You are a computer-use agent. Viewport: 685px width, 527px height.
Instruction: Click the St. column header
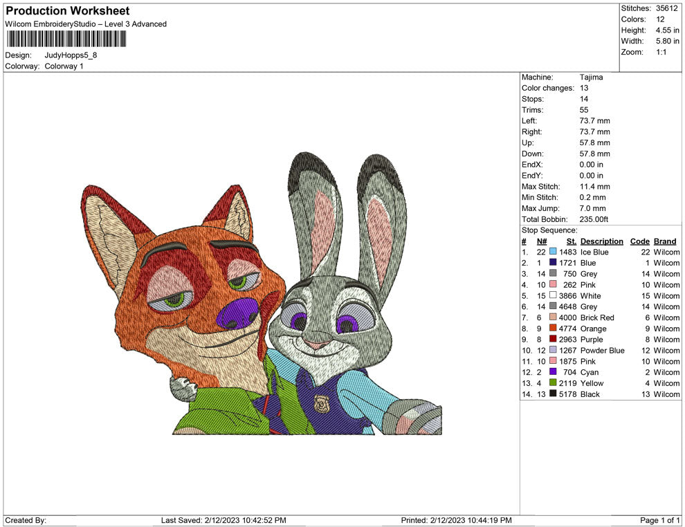click(x=572, y=241)
